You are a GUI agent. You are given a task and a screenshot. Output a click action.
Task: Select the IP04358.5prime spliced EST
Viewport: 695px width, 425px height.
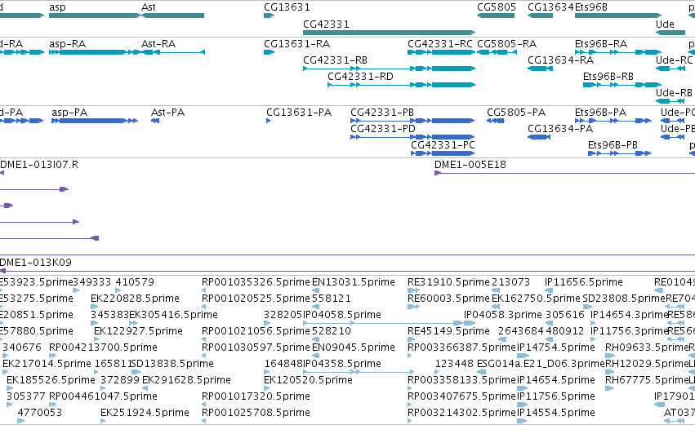pyautogui.click(x=359, y=372)
